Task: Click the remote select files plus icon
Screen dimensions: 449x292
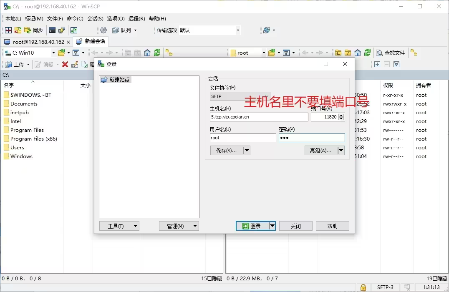Action: [x=377, y=64]
